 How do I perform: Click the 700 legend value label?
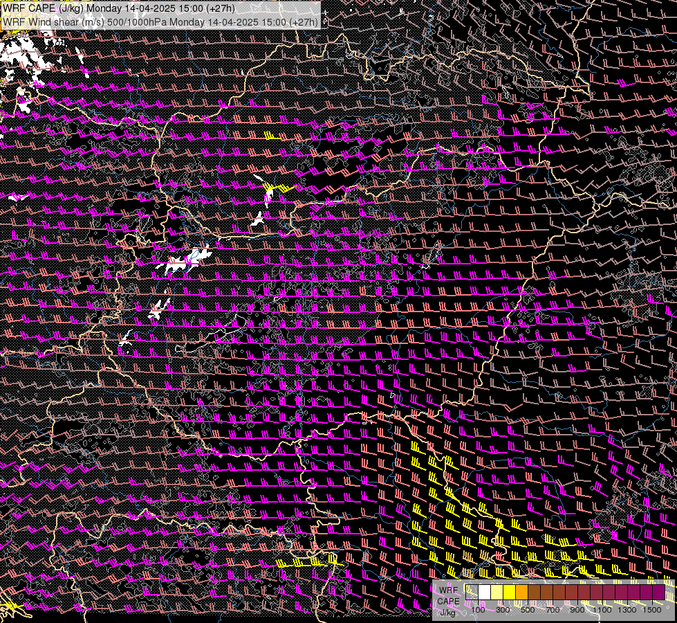click(553, 610)
